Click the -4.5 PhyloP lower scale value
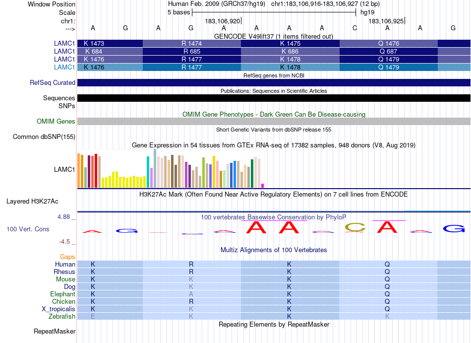471x343 pixels. point(64,242)
